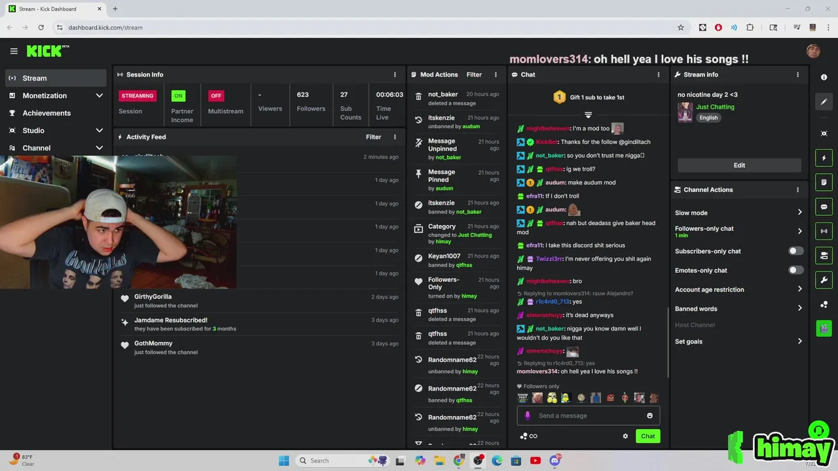838x471 pixels.
Task: Click the document widget icon in right sidebar
Action: 824,182
